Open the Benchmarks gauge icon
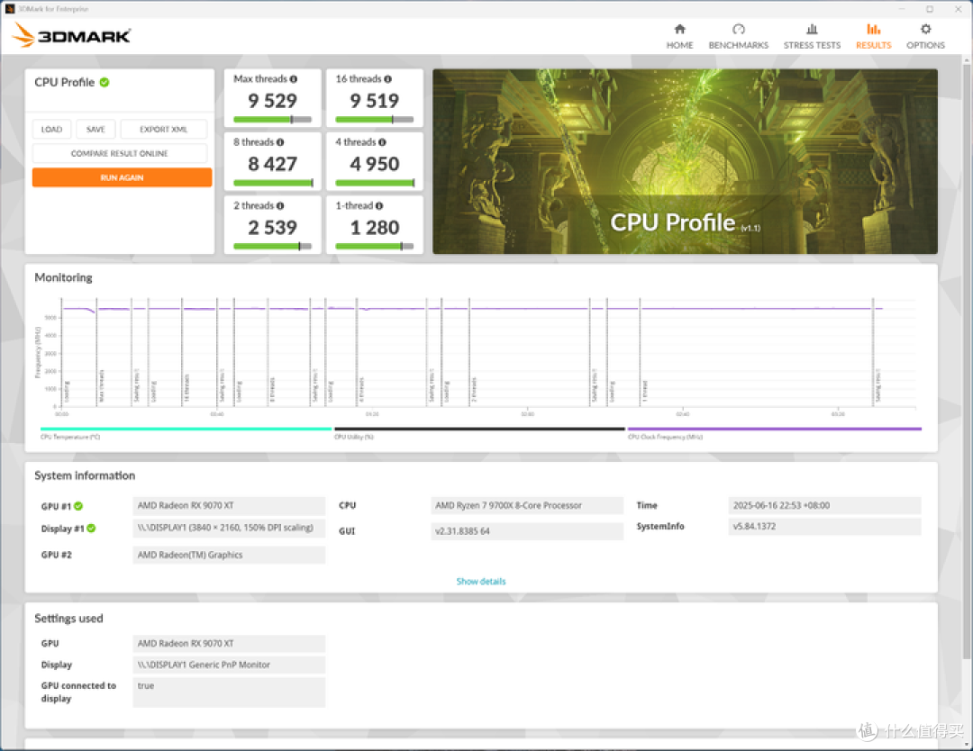The height and width of the screenshot is (751, 973). 738,29
